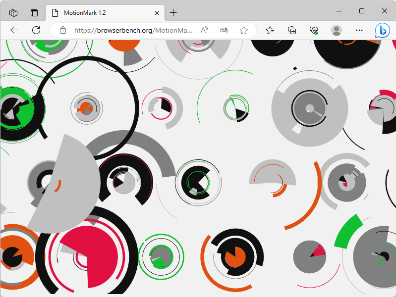
Task: Open the profile avatar menu
Action: click(x=337, y=30)
